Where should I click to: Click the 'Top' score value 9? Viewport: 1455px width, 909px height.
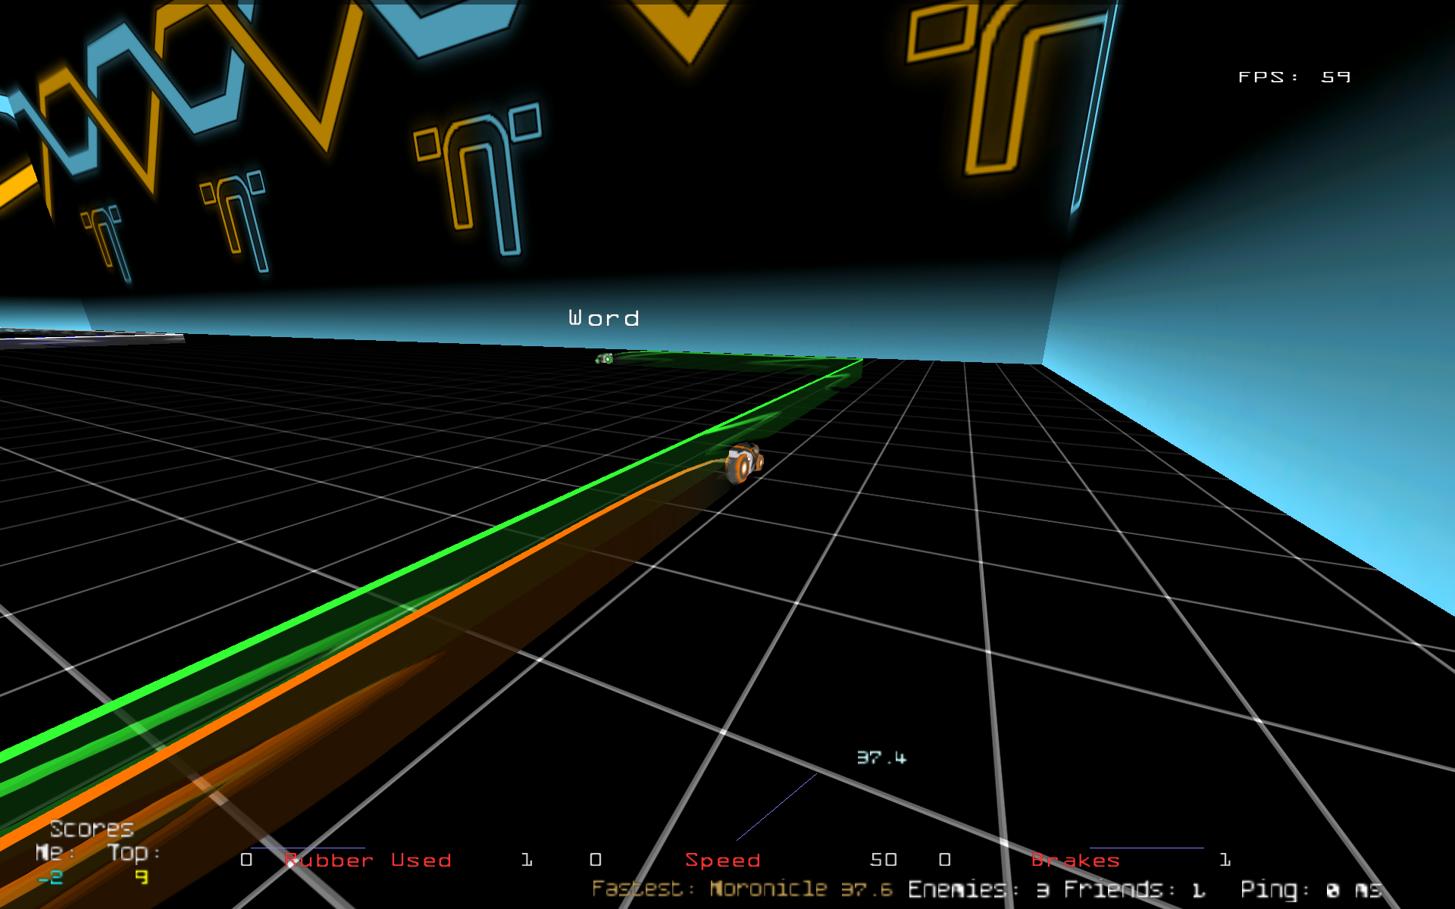tap(141, 877)
